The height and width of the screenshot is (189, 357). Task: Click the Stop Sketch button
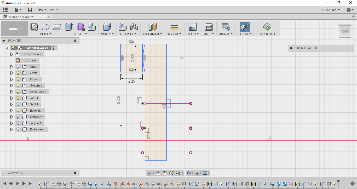(266, 29)
